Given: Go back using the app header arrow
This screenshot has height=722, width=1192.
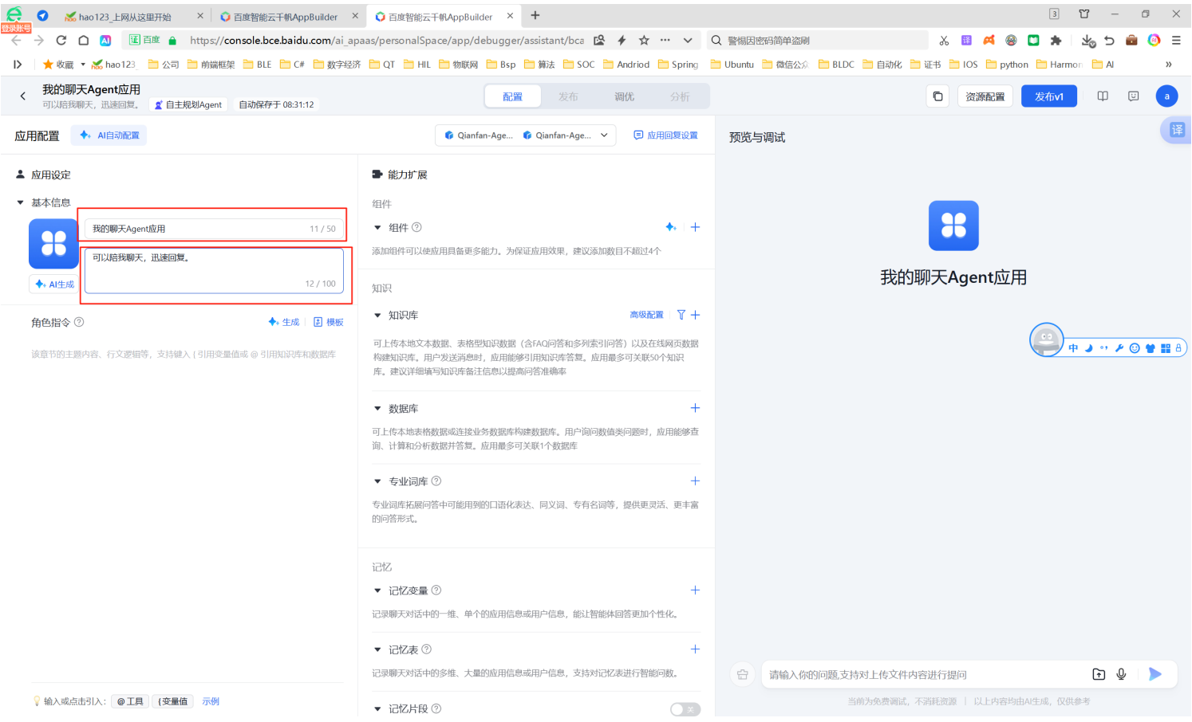Looking at the screenshot, I should click(x=23, y=96).
